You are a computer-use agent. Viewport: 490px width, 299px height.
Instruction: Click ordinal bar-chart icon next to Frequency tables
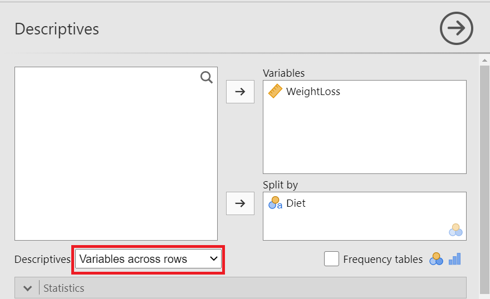point(455,259)
